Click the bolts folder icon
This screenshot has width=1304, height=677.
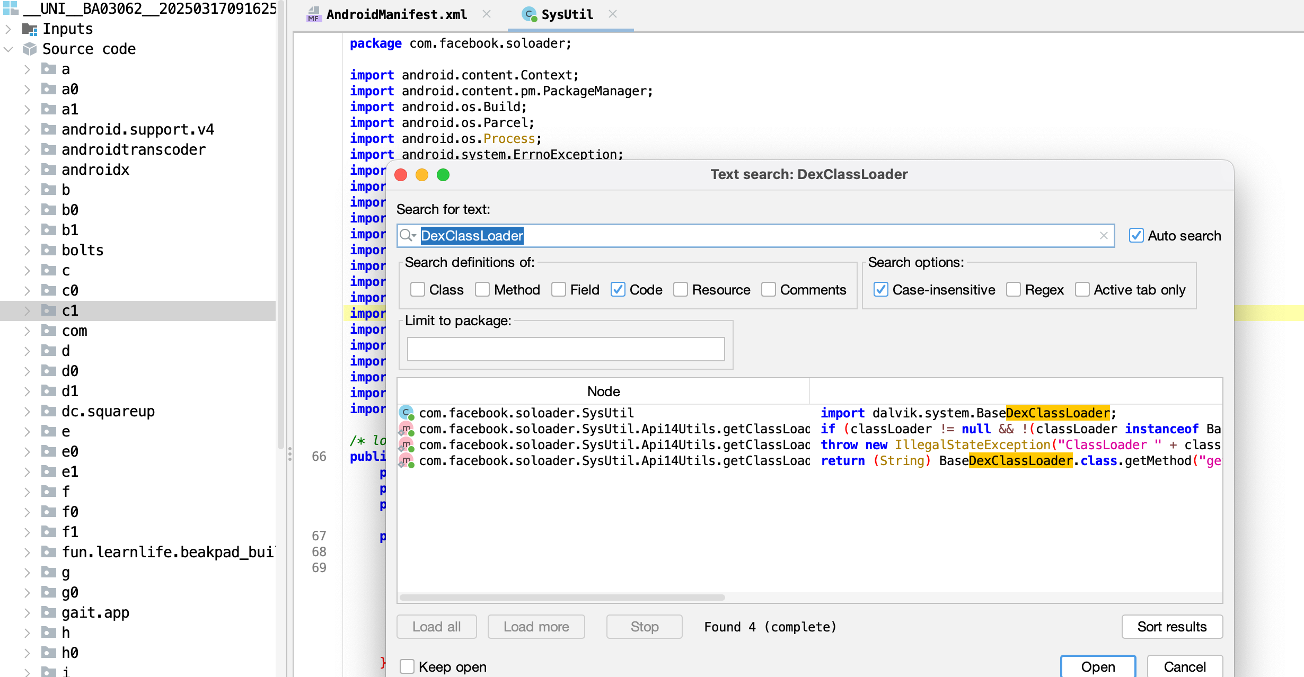(49, 250)
